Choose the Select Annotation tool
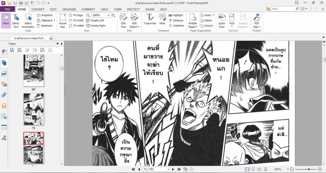 tap(28, 21)
